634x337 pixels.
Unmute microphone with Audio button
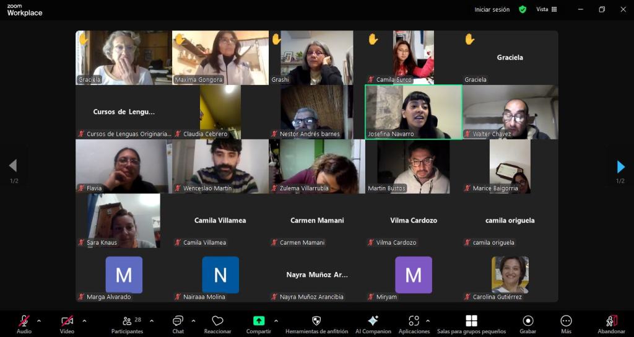tap(24, 321)
